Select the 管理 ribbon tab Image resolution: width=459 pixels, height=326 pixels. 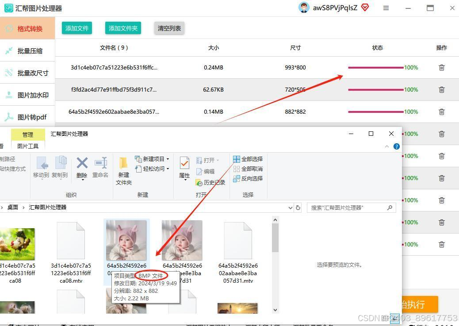pos(28,135)
